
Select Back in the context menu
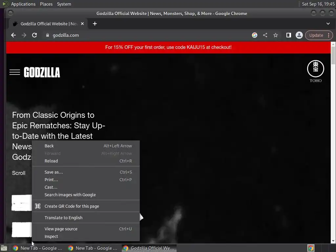(x=86, y=146)
